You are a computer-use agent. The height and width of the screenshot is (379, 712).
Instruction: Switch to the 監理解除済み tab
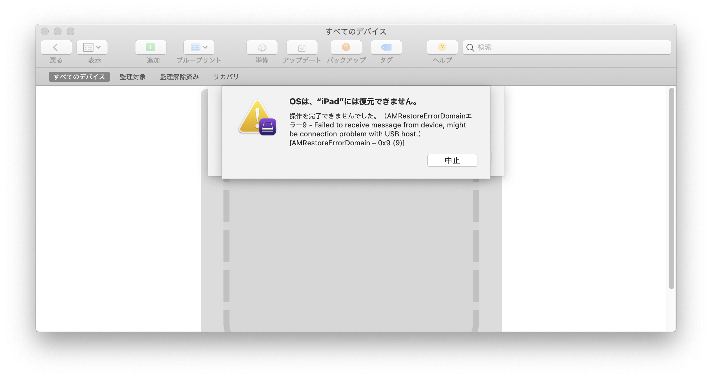tap(179, 77)
